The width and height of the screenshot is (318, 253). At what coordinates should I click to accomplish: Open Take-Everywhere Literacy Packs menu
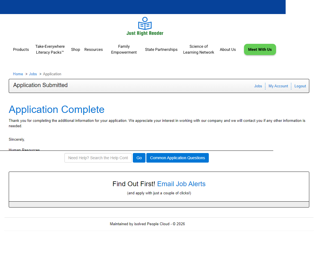(50, 49)
